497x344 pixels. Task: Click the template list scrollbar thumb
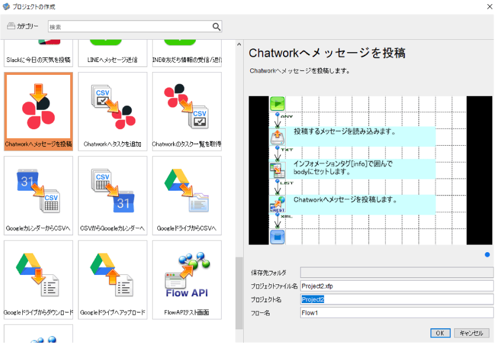pyautogui.click(x=239, y=293)
